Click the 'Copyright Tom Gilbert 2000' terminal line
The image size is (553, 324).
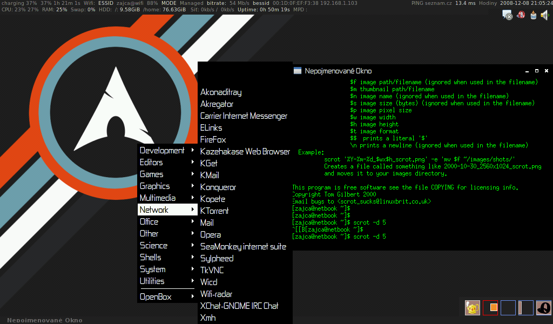click(334, 194)
